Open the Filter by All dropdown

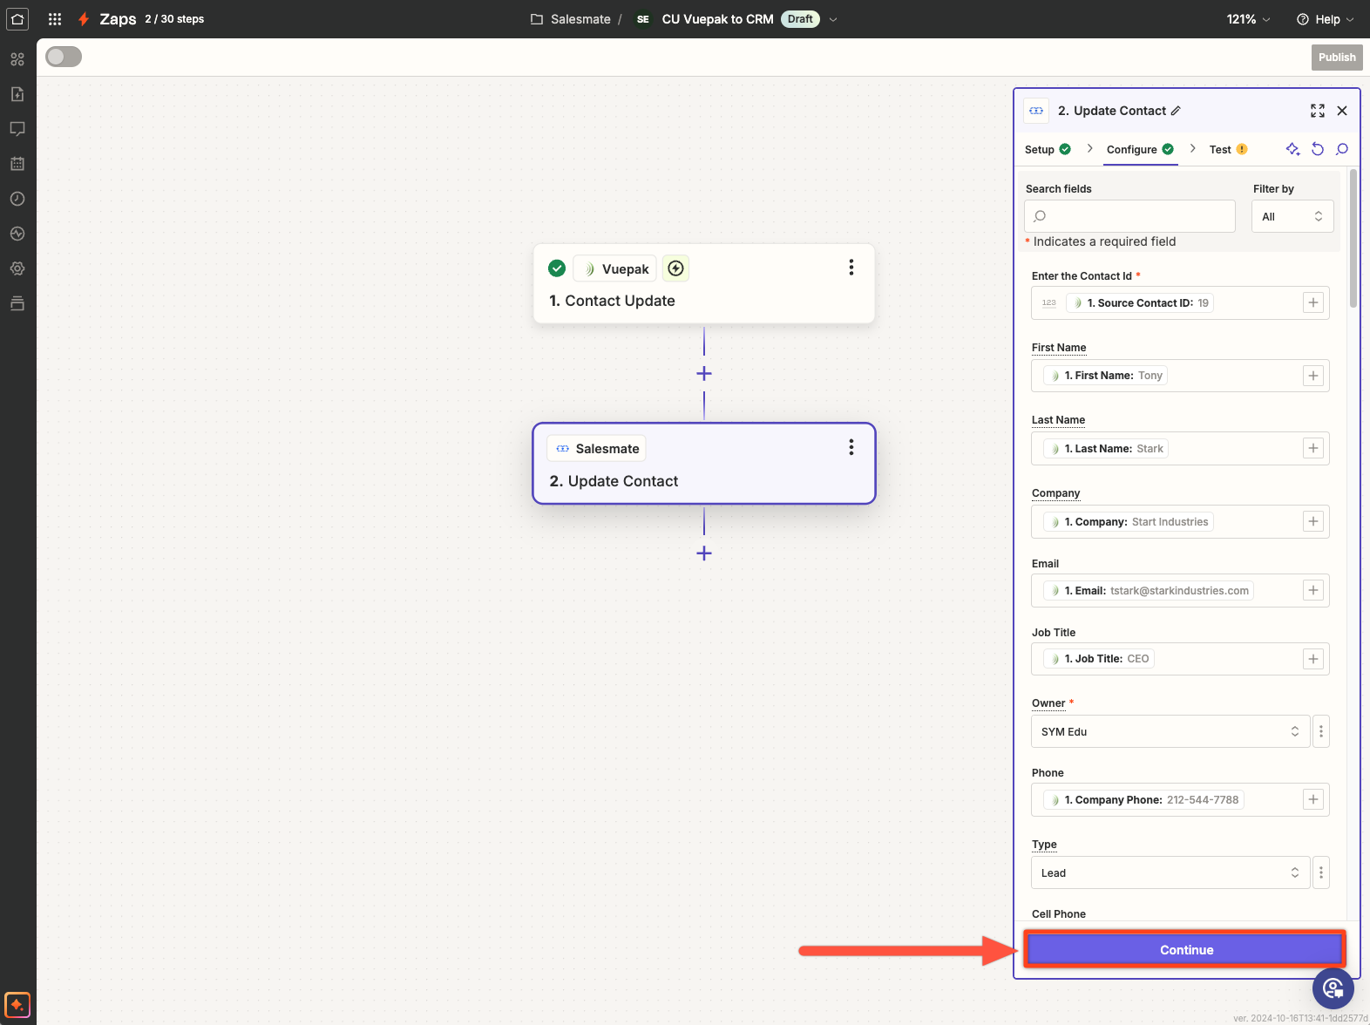click(x=1292, y=217)
